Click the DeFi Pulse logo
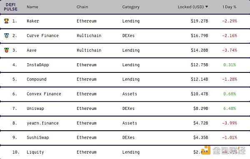This screenshot has width=250, height=159. point(10,7)
